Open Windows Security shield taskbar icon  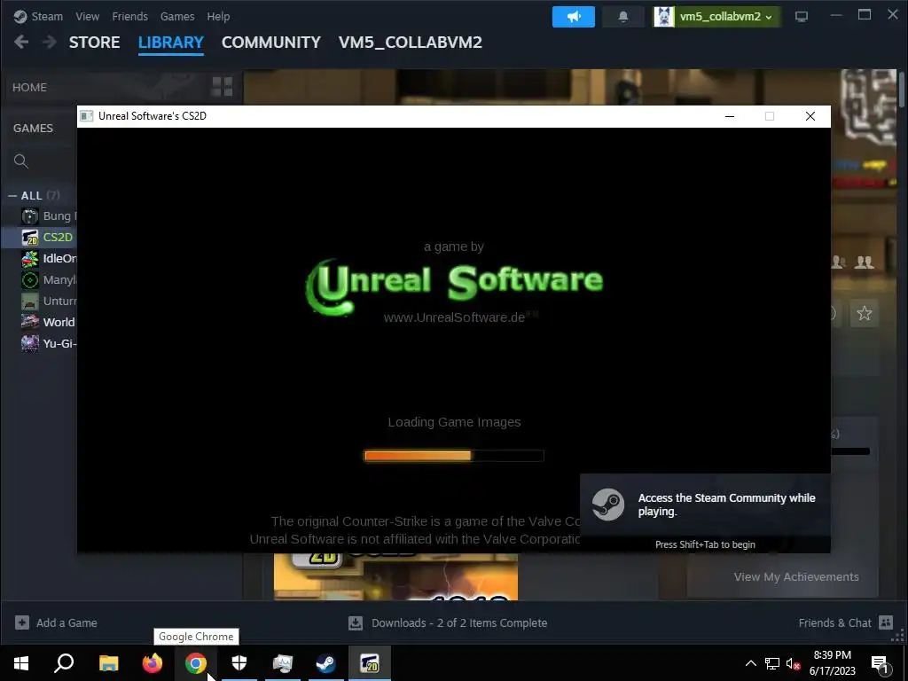[x=239, y=663]
